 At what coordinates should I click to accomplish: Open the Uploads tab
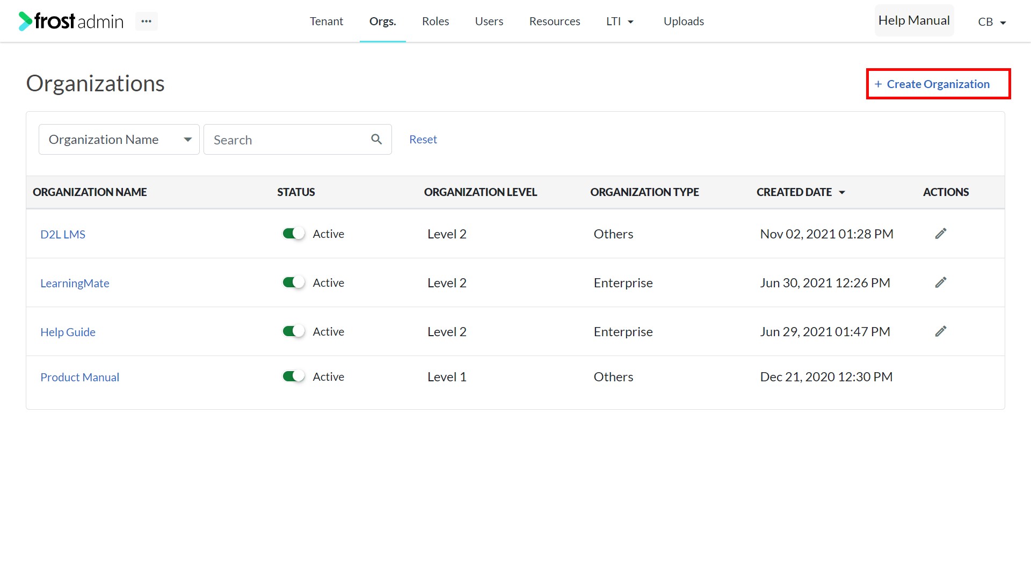pos(684,21)
